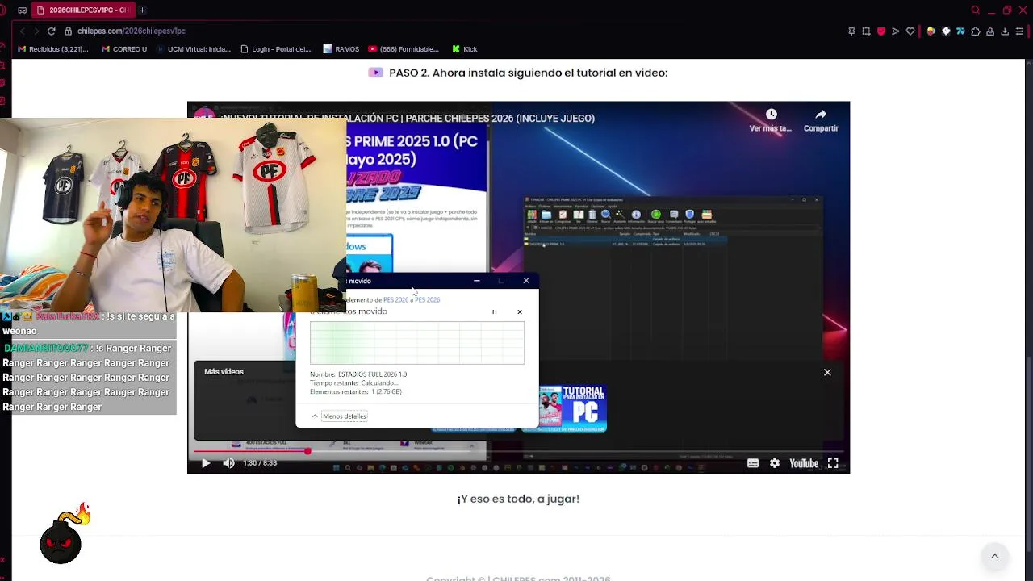The height and width of the screenshot is (581, 1033).
Task: Open 'UCM Virtual' bookmark
Action: (194, 49)
